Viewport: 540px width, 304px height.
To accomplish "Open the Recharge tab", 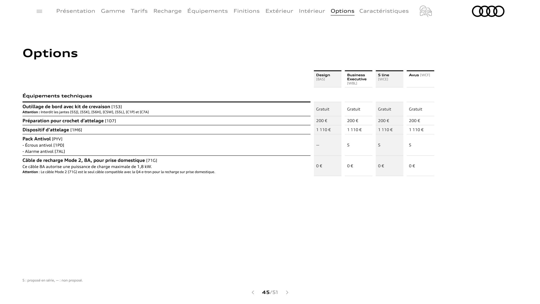I will [168, 11].
